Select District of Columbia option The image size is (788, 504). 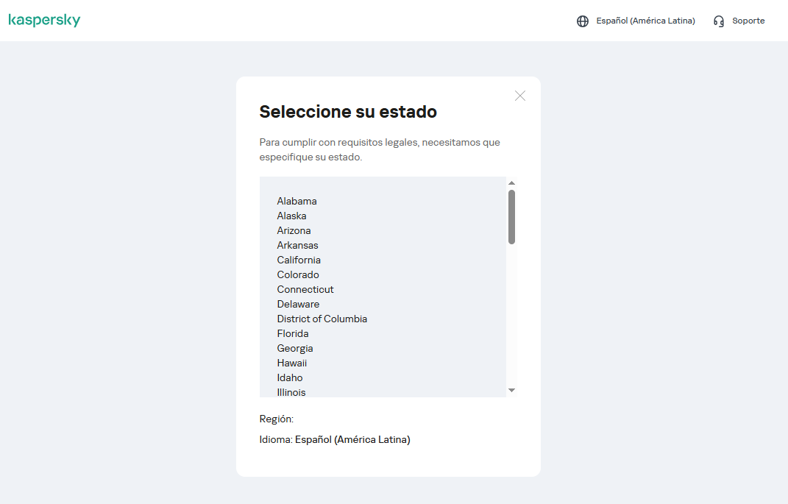pos(322,319)
